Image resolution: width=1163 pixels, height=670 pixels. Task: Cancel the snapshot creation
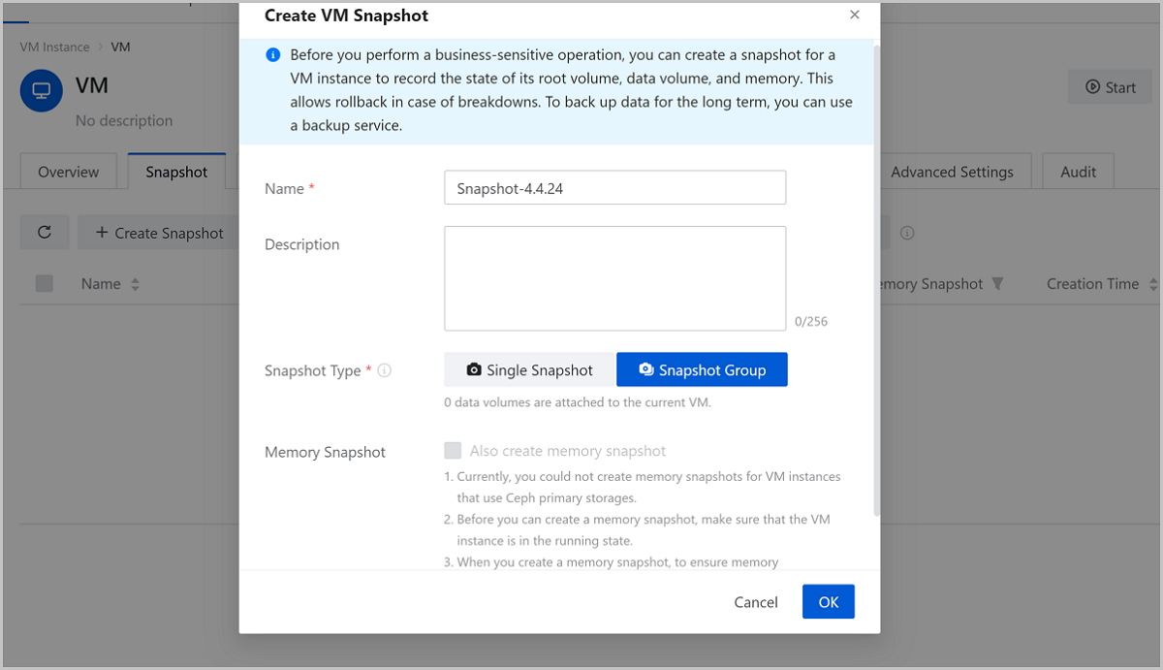tap(756, 602)
